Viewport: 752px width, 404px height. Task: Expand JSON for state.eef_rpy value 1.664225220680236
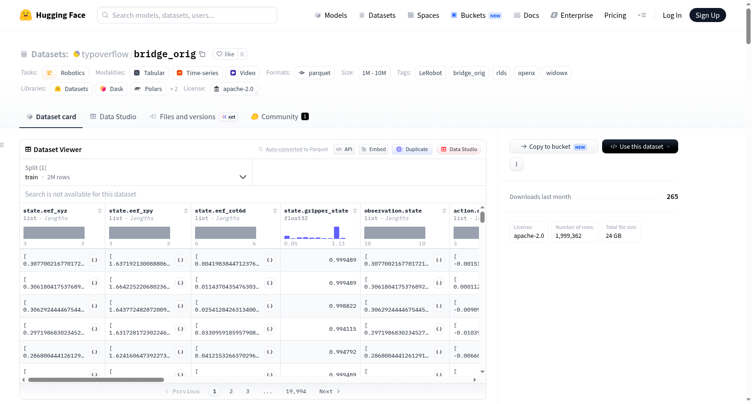tap(180, 283)
